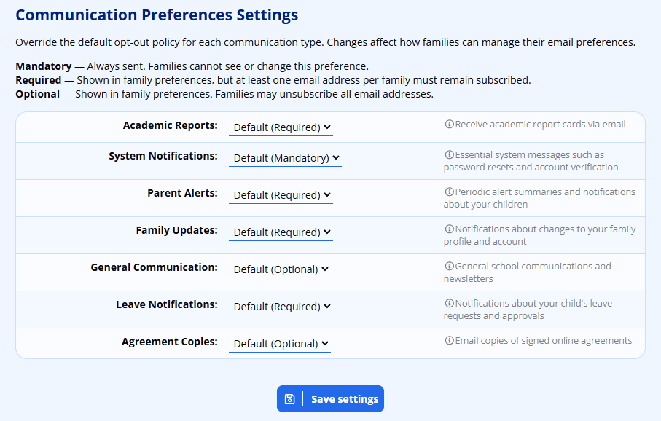
Task: Click the Agreement Copies field label
Action: pyautogui.click(x=169, y=342)
